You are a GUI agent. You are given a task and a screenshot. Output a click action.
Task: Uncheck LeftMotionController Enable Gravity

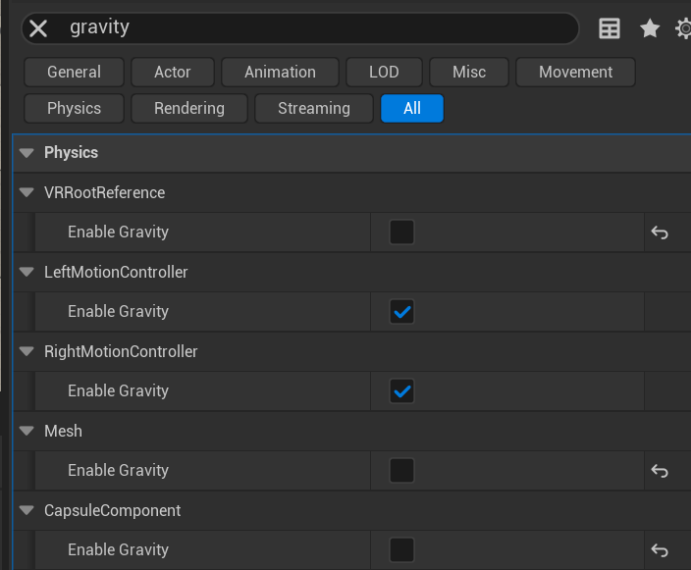click(x=401, y=312)
